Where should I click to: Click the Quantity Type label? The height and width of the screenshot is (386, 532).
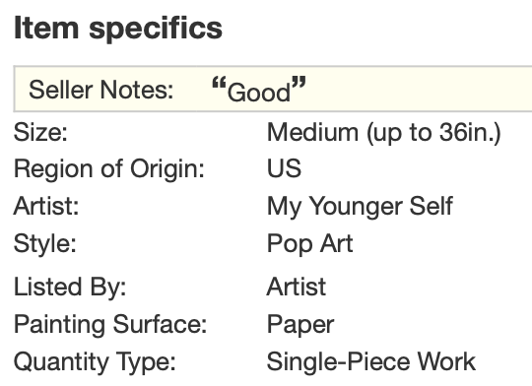[95, 362]
